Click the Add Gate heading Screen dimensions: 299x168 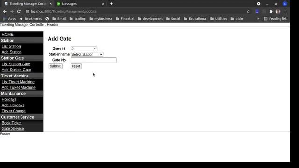coord(59,39)
